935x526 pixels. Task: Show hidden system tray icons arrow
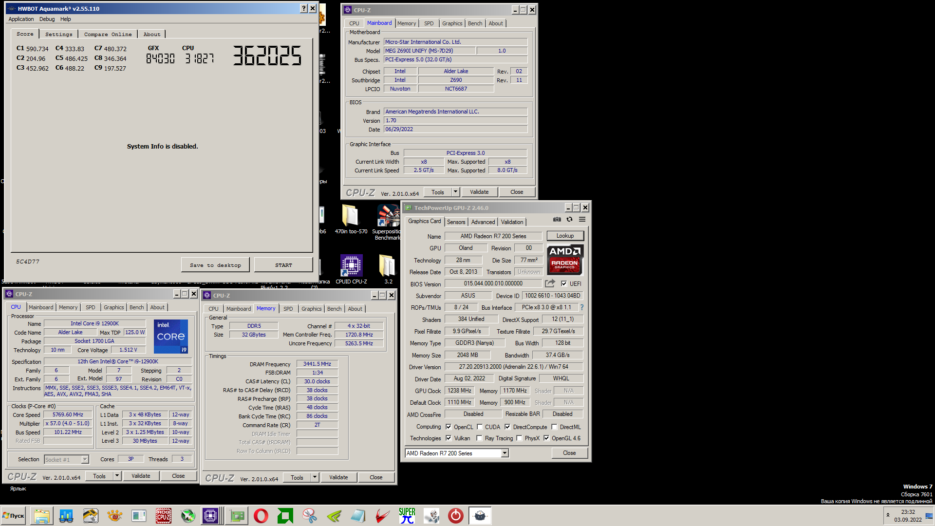888,515
